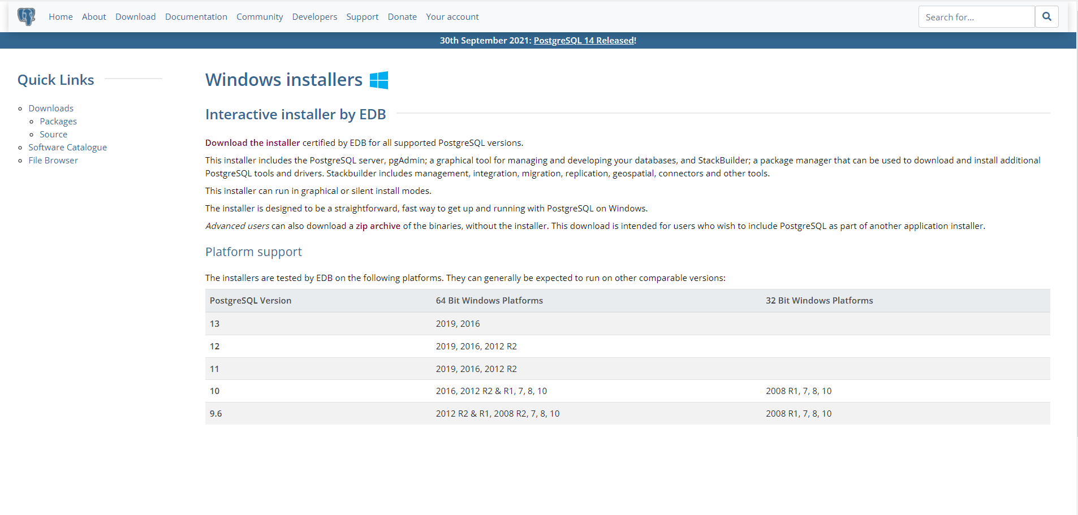Click the Windows logo beside the heading
The width and height of the screenshot is (1078, 515).
coord(379,80)
